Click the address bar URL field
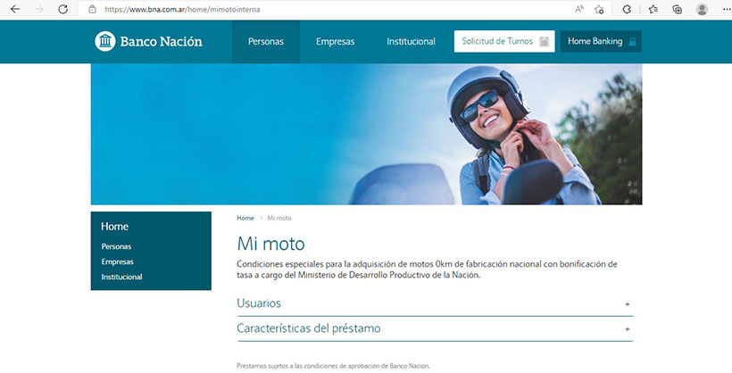Screen dimensions: 732x373 tap(327, 9)
